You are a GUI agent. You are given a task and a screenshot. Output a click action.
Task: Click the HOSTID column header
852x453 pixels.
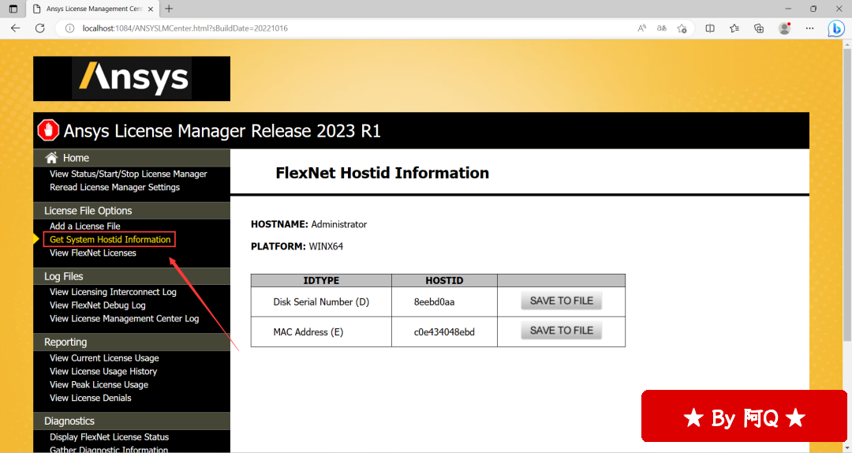point(444,281)
